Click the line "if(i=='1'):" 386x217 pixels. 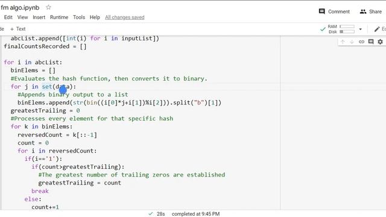[x=43, y=159]
